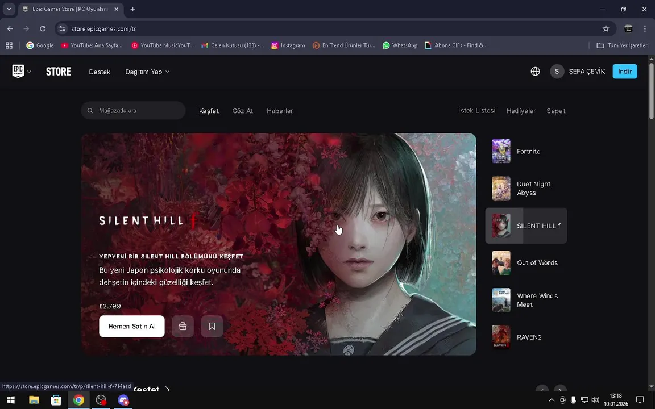Open the language globe selector
Screen dimensions: 655x409
pos(535,72)
